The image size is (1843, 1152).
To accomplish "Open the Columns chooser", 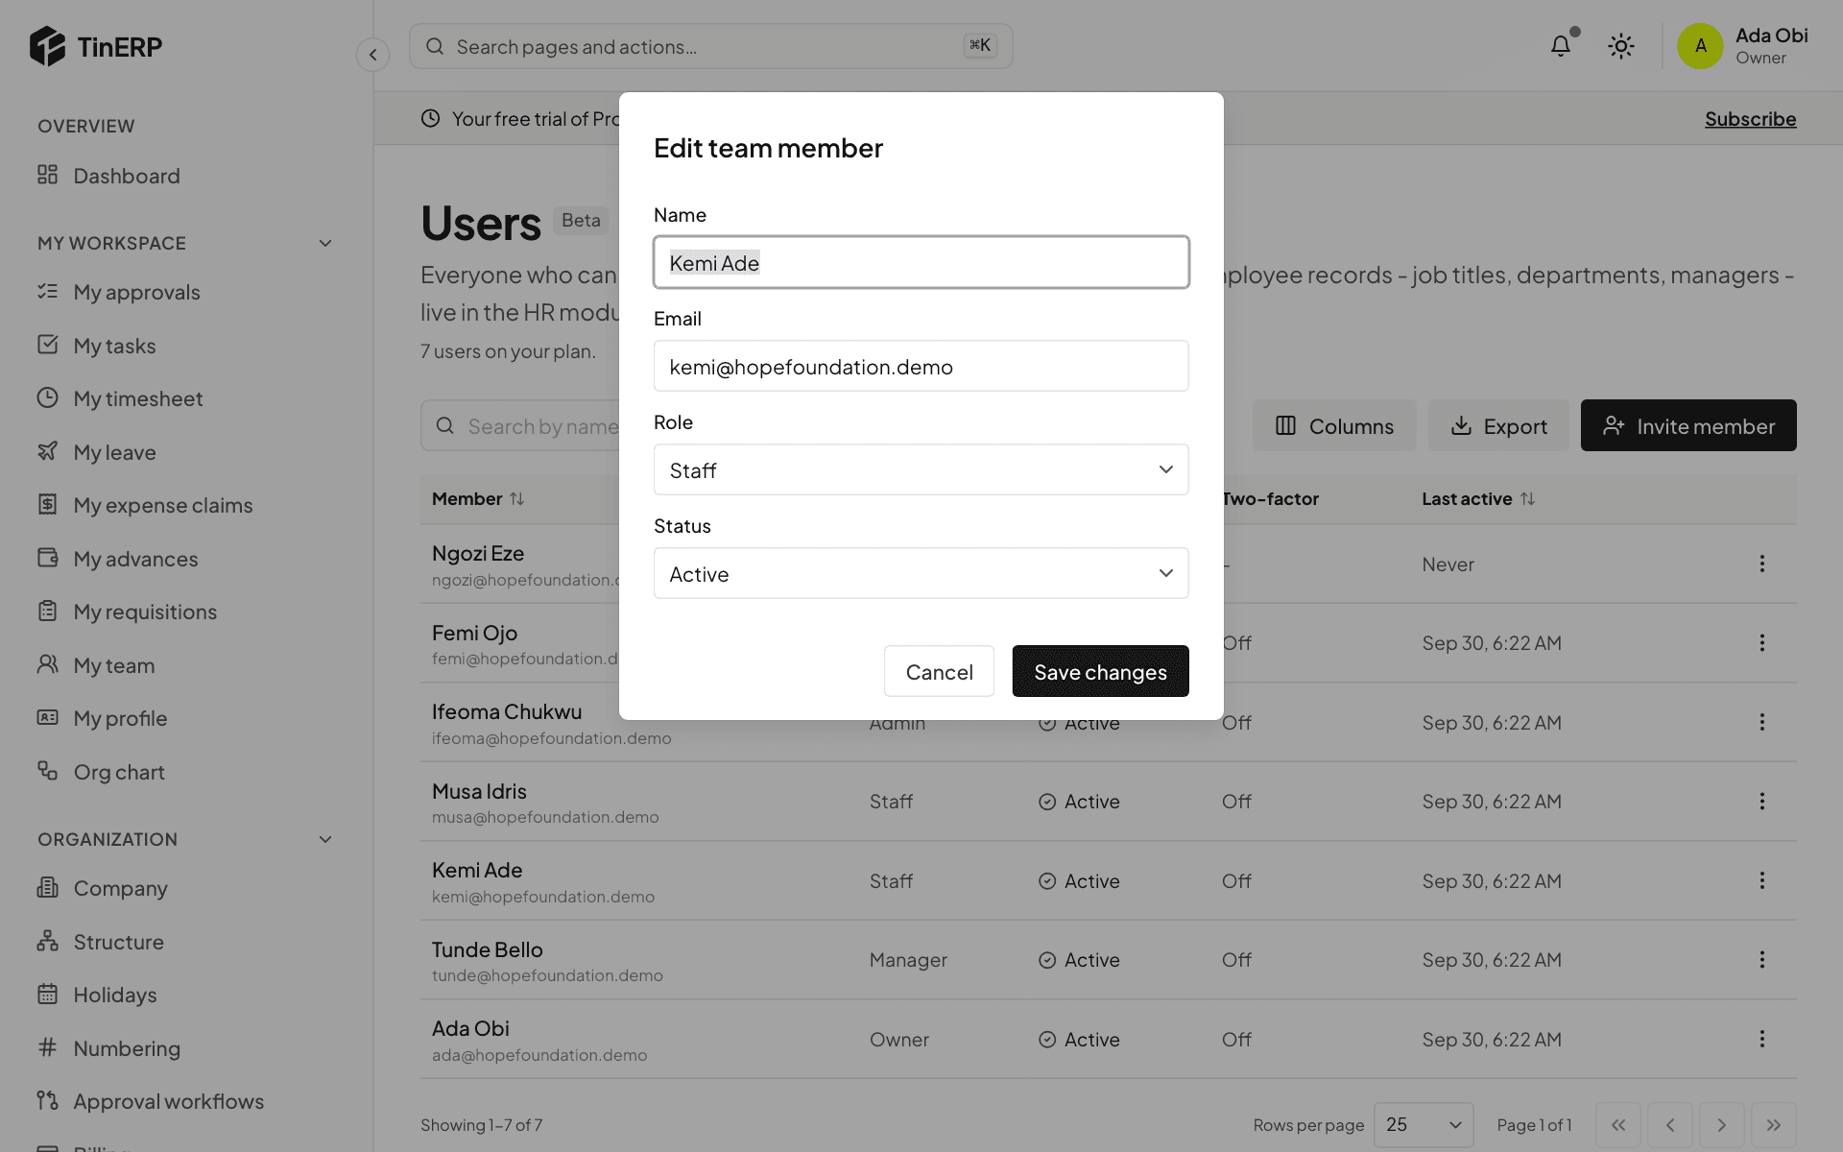I will pyautogui.click(x=1334, y=425).
